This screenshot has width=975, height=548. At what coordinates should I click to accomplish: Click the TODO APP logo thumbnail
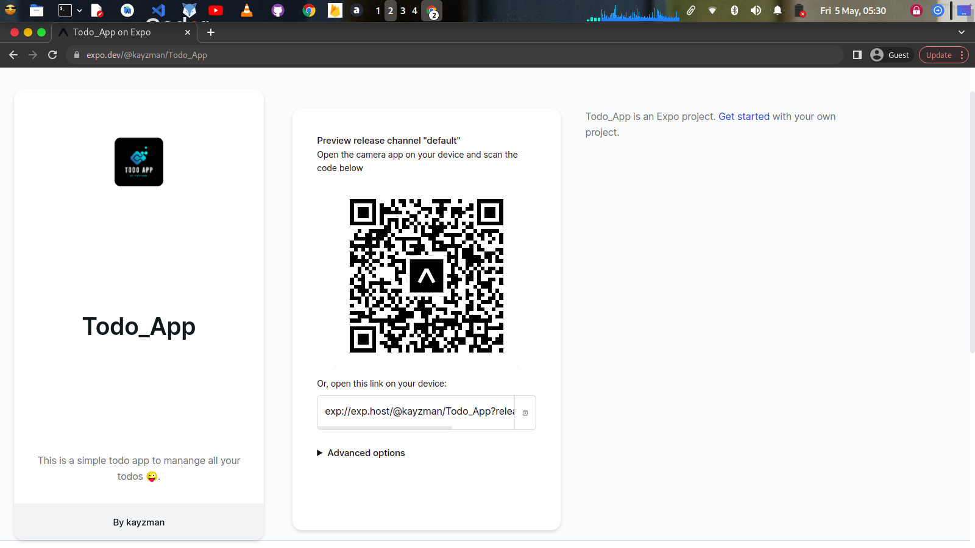(x=139, y=162)
